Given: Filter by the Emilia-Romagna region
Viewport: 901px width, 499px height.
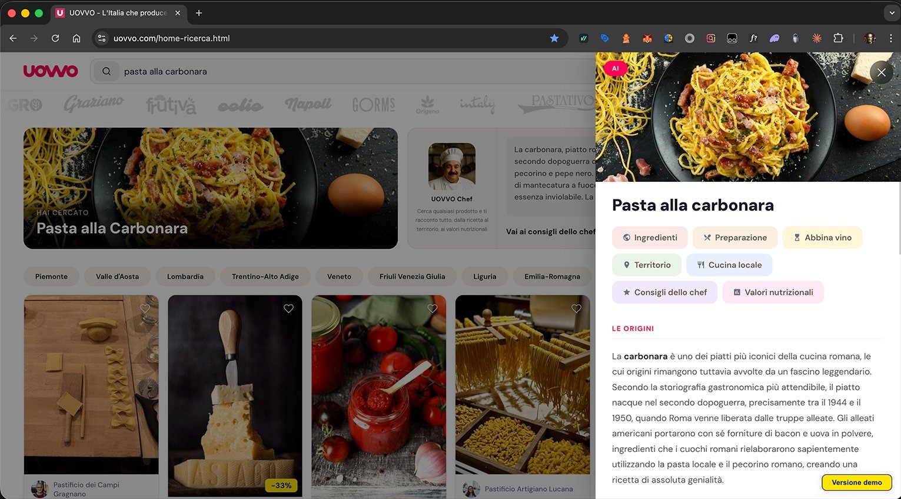Looking at the screenshot, I should coord(552,277).
